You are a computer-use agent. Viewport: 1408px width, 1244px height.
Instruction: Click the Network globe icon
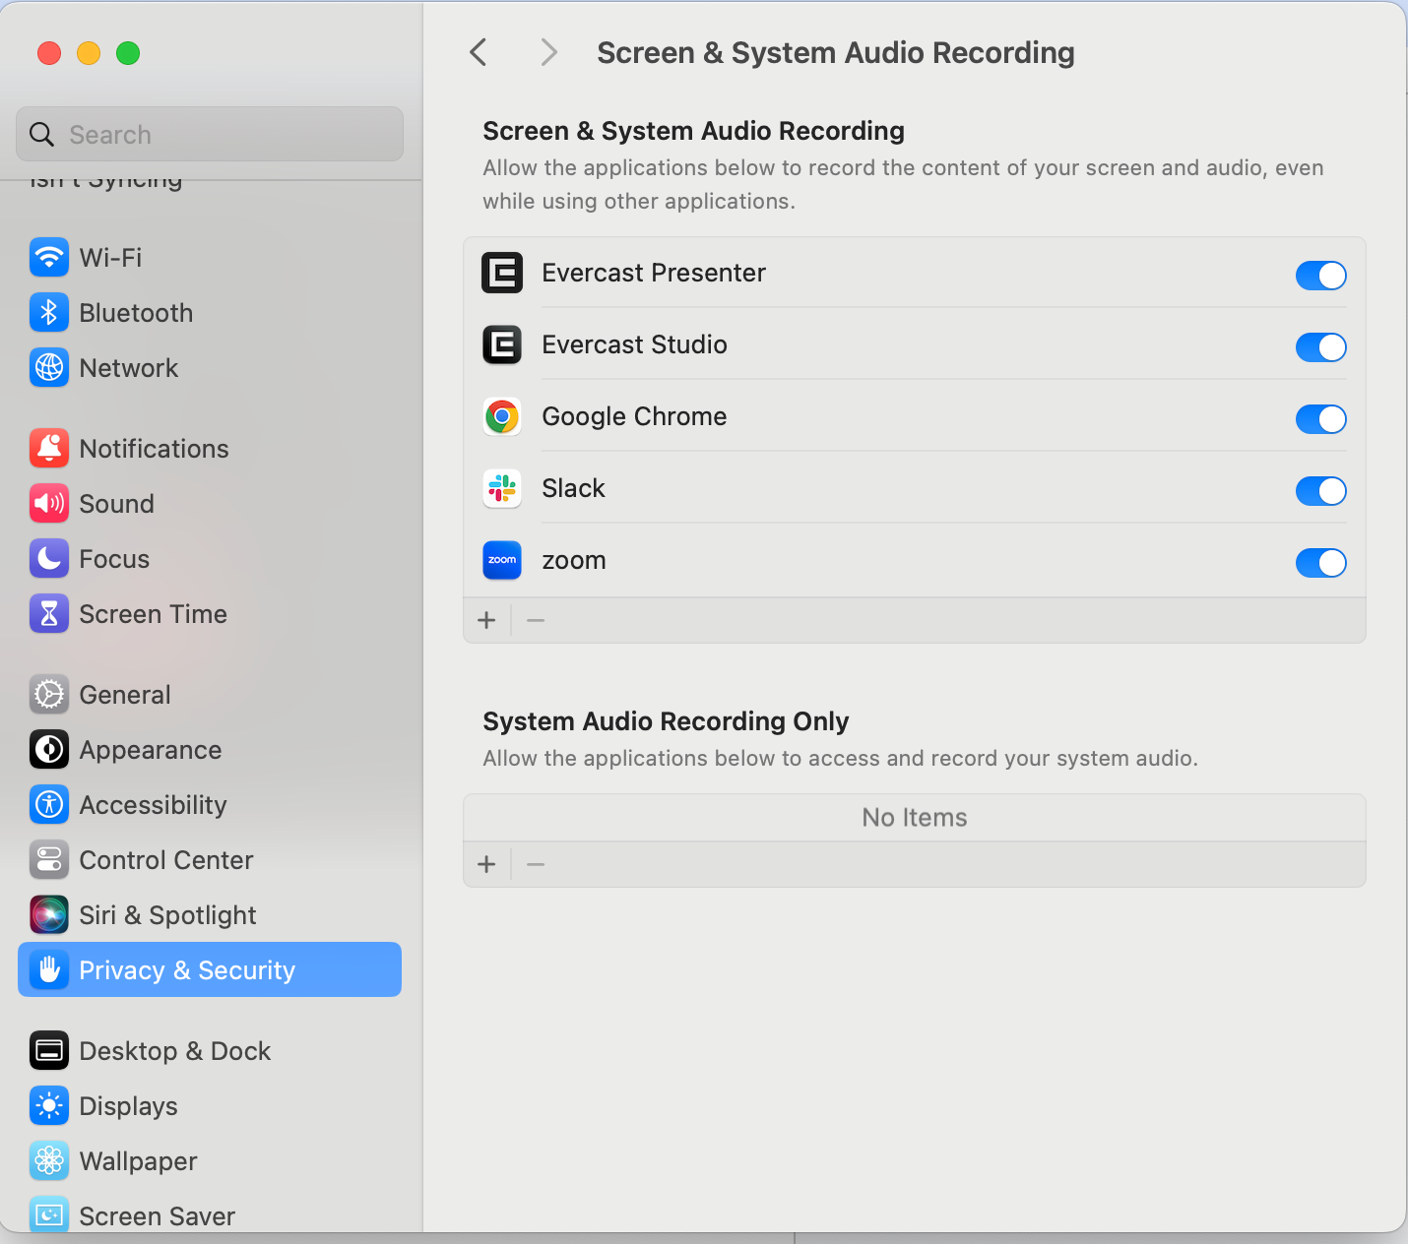coord(49,368)
